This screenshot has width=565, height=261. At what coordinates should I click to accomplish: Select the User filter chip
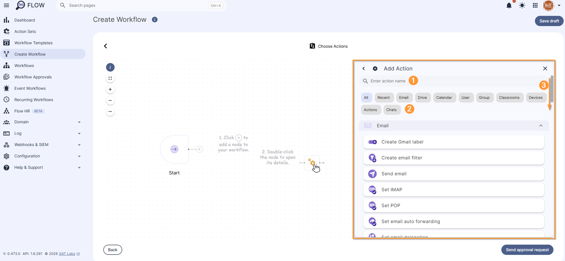tap(466, 98)
